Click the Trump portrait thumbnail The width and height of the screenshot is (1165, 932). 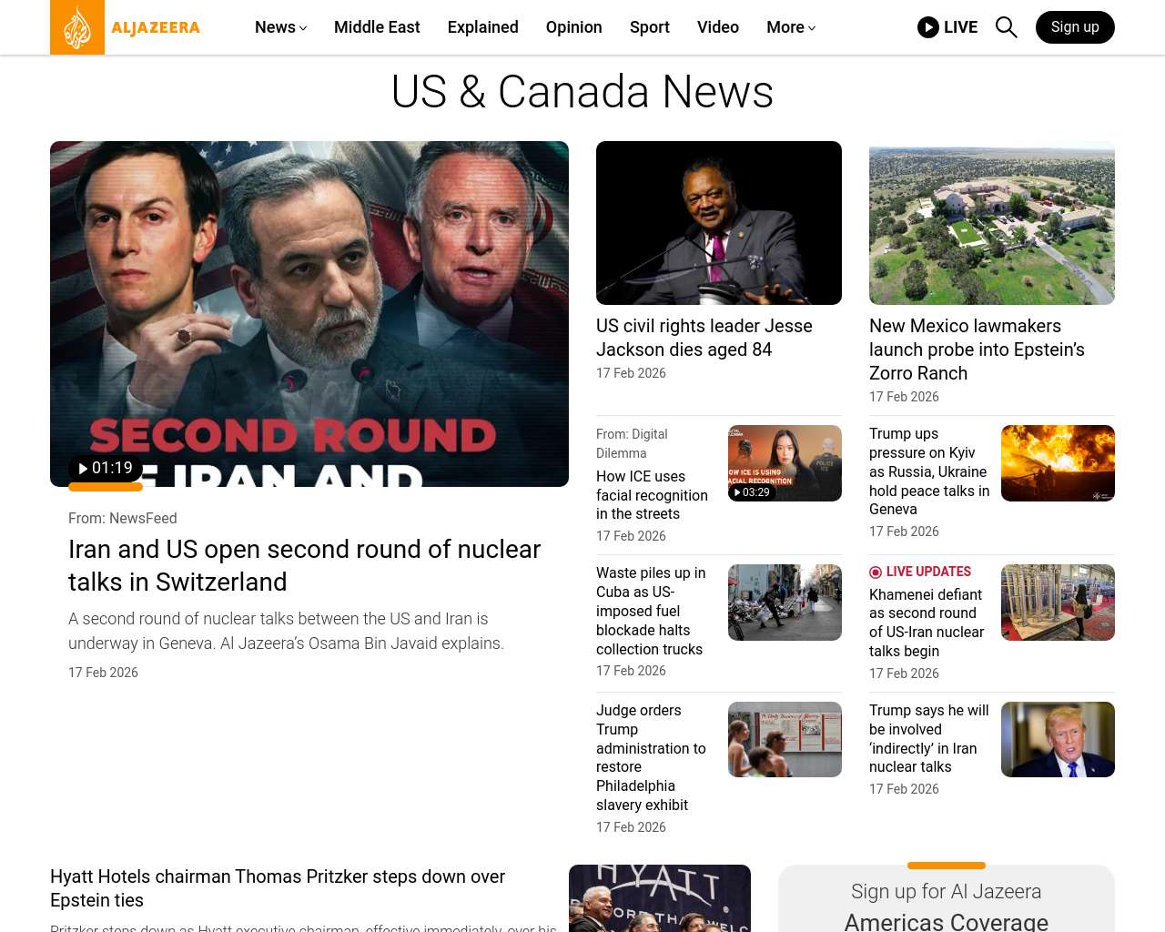point(1058,739)
